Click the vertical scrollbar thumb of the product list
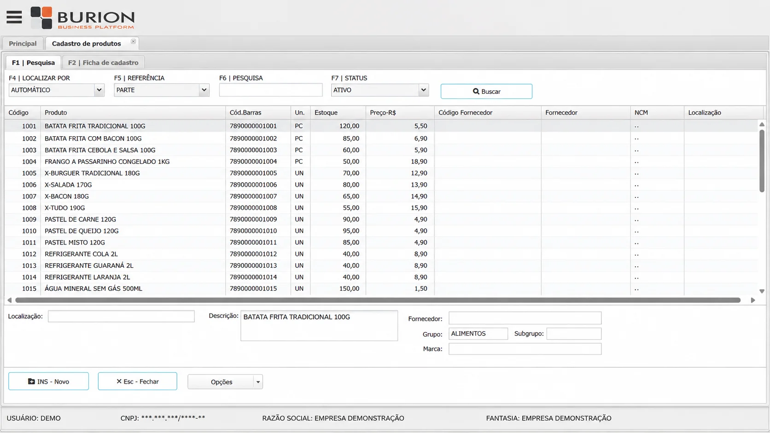 tap(762, 161)
